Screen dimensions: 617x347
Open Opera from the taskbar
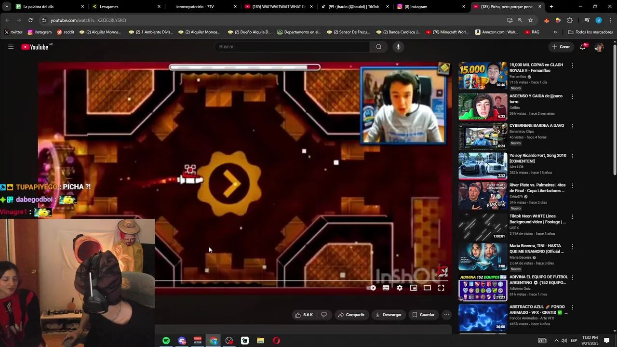(276, 341)
